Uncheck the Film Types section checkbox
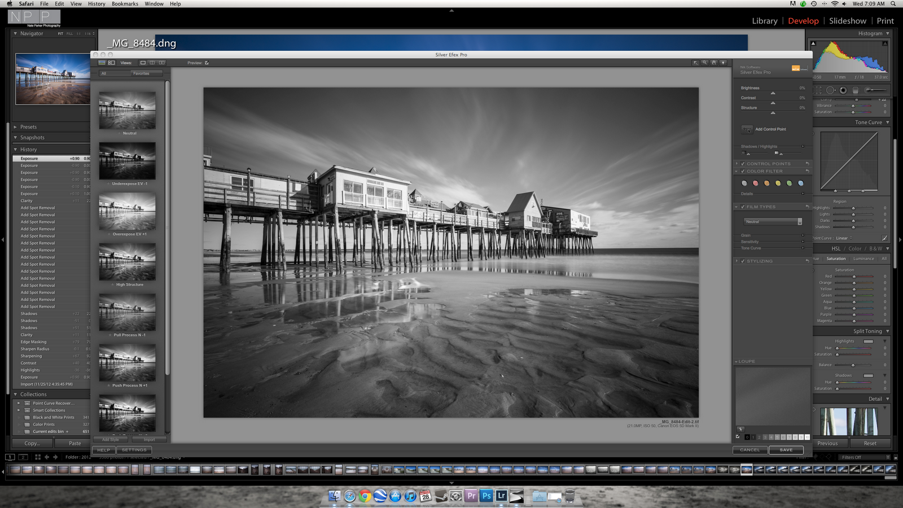 [x=743, y=207]
